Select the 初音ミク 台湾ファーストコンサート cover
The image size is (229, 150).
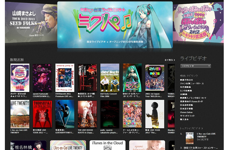(x=132, y=78)
